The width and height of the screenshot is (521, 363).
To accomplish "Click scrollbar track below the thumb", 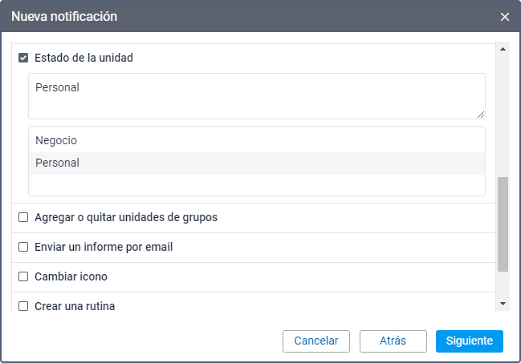I will pos(503,285).
